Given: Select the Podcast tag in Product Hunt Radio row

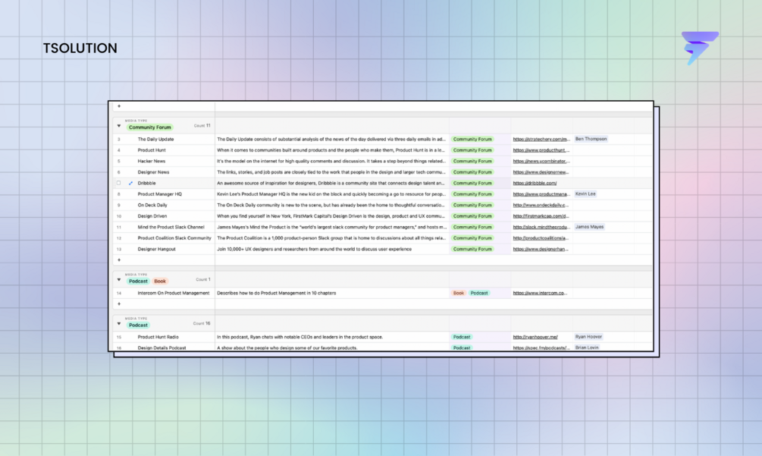Looking at the screenshot, I should [462, 337].
